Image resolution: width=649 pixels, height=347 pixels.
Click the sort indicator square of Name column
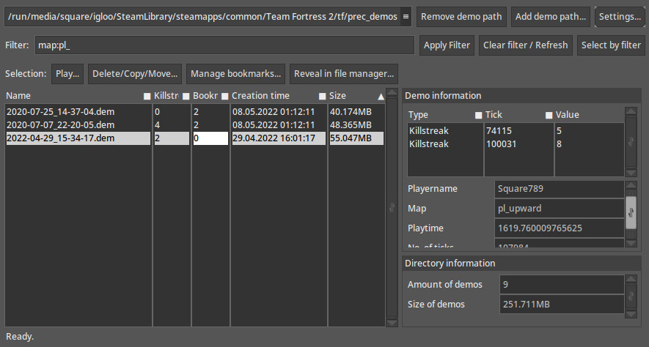(147, 96)
